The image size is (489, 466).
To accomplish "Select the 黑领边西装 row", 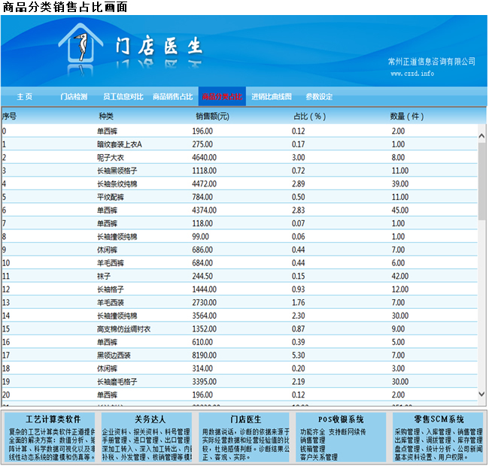I will point(112,355).
